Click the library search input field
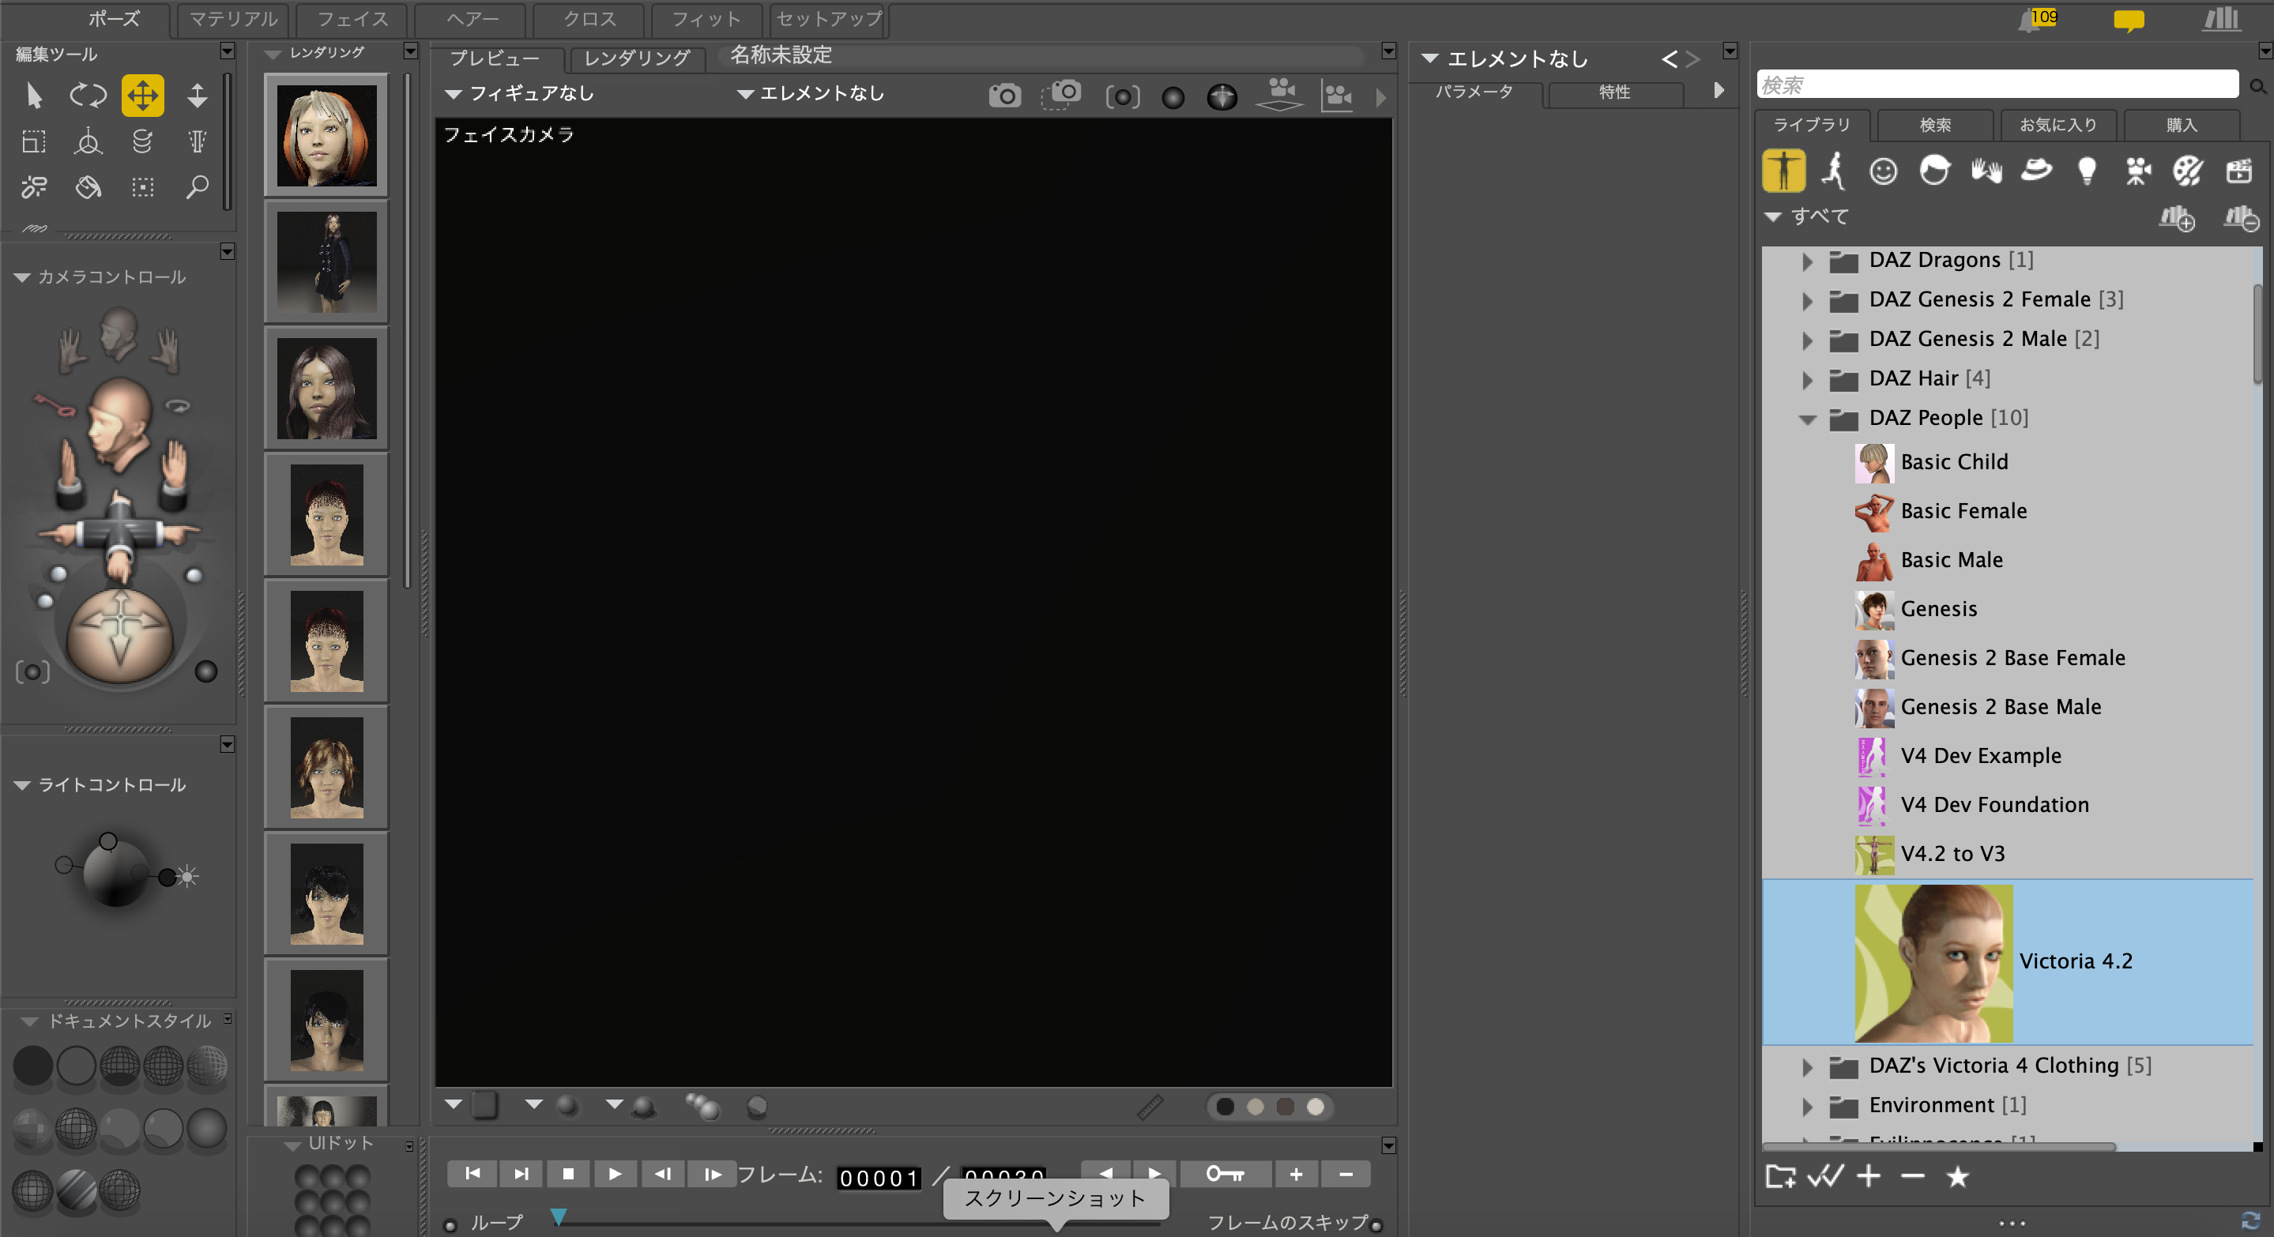The image size is (2274, 1237). [x=1997, y=85]
